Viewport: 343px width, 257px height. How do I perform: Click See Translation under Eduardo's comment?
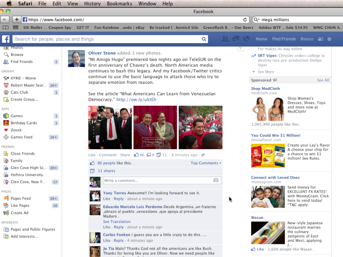pos(117,222)
